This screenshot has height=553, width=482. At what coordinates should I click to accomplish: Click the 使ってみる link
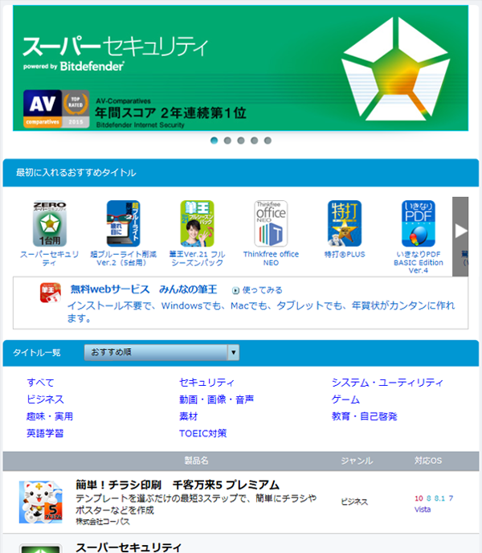257,289
